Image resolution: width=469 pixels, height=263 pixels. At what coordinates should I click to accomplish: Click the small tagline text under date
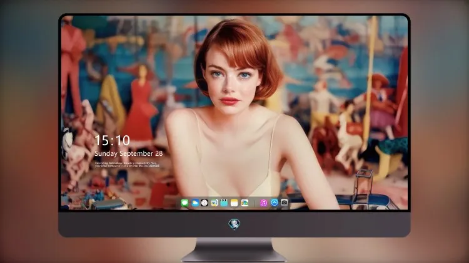pyautogui.click(x=127, y=165)
